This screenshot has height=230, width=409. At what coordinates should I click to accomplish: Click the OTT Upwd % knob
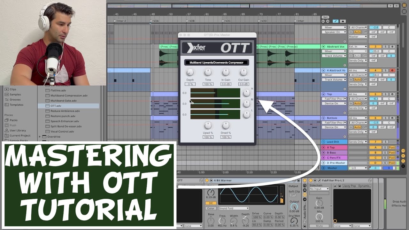pyautogui.click(x=208, y=126)
